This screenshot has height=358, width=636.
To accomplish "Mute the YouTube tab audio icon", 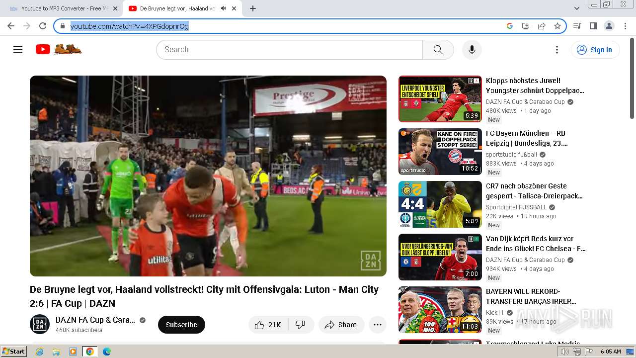I will pyautogui.click(x=224, y=8).
